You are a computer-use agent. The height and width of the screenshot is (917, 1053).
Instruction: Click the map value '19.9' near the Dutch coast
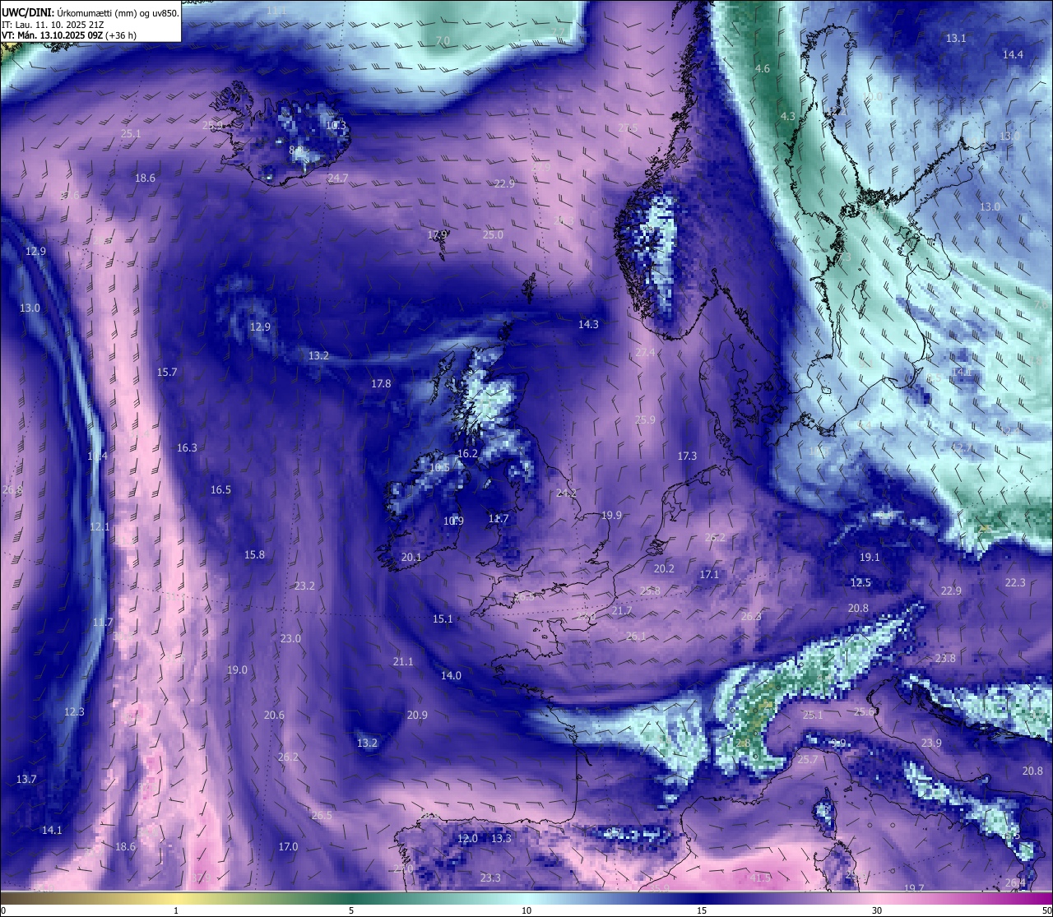point(611,515)
